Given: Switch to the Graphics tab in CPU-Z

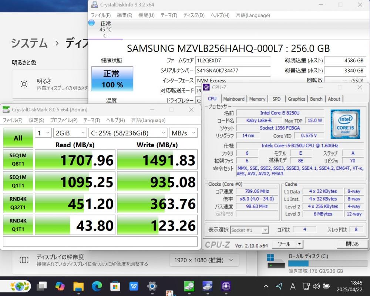Looking at the screenshot, I should click(296, 99).
